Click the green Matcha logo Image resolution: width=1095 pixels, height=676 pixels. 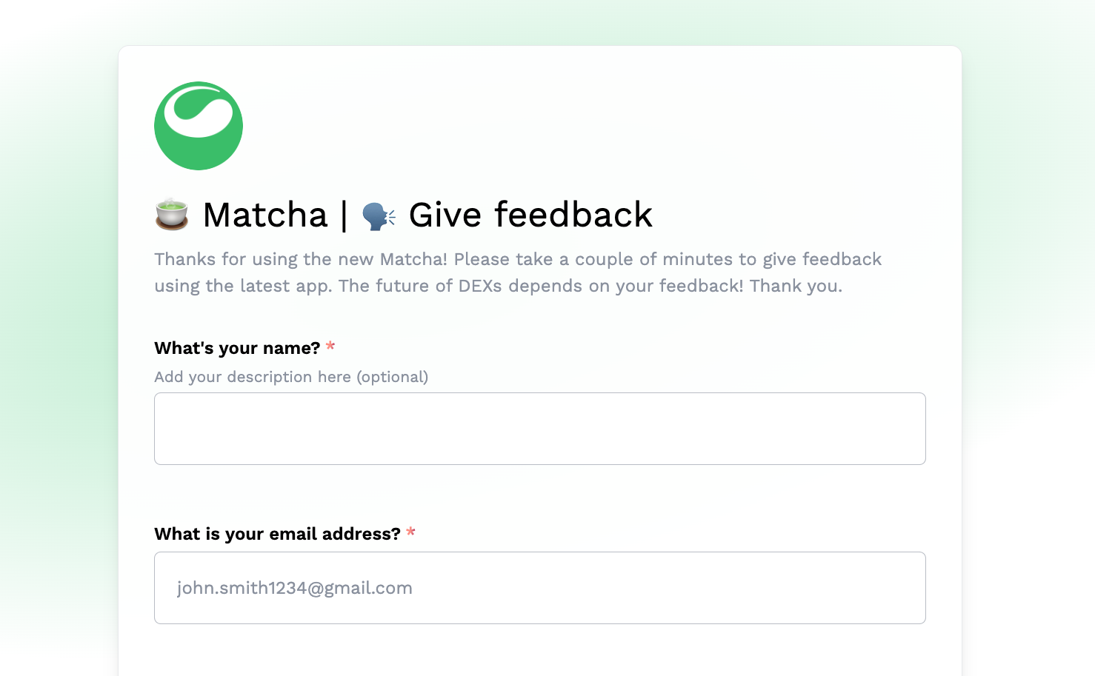click(x=199, y=126)
